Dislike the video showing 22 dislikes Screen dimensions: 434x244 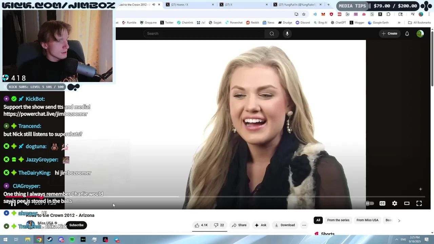219,225
